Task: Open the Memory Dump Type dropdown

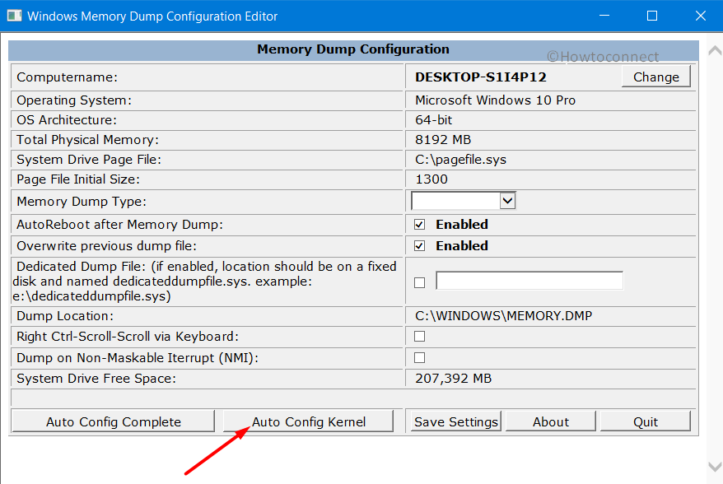Action: tap(507, 201)
